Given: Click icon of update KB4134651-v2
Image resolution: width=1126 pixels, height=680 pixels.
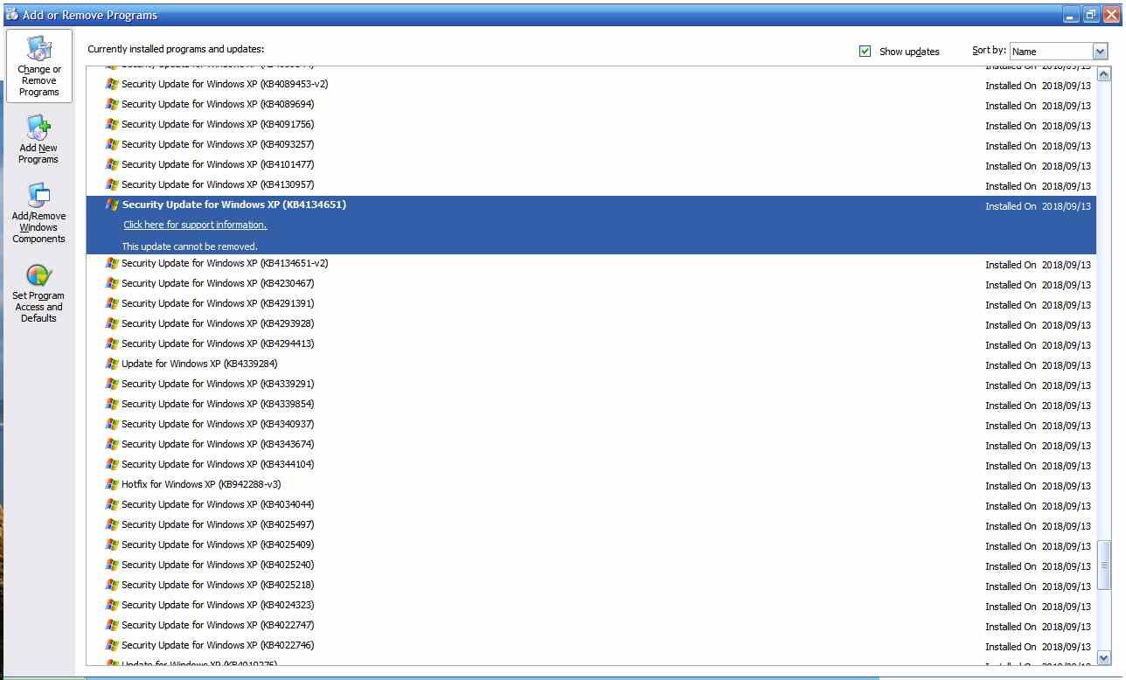Looking at the screenshot, I should (x=112, y=263).
